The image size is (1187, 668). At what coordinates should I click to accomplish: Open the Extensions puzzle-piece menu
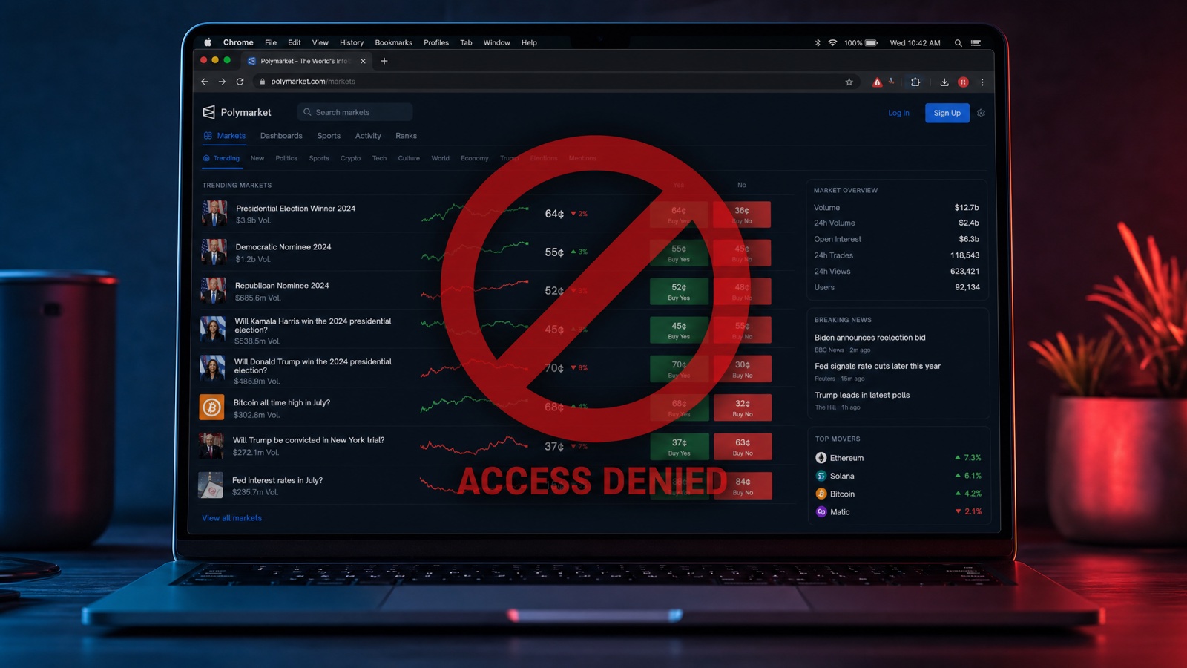(x=915, y=82)
